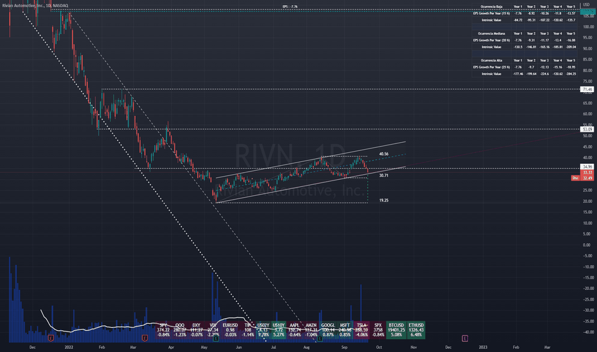Click the red event marker below mid-March 2022

(x=145, y=338)
